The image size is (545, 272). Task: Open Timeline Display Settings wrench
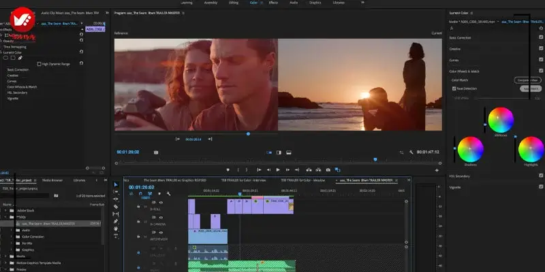[168, 194]
